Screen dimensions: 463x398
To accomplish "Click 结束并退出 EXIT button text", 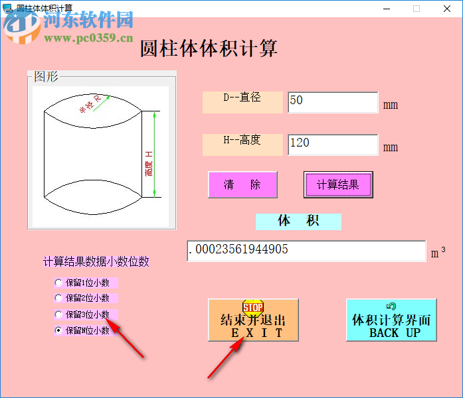I will [253, 326].
